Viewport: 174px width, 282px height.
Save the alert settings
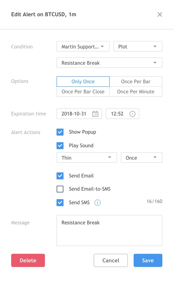[x=148, y=260]
